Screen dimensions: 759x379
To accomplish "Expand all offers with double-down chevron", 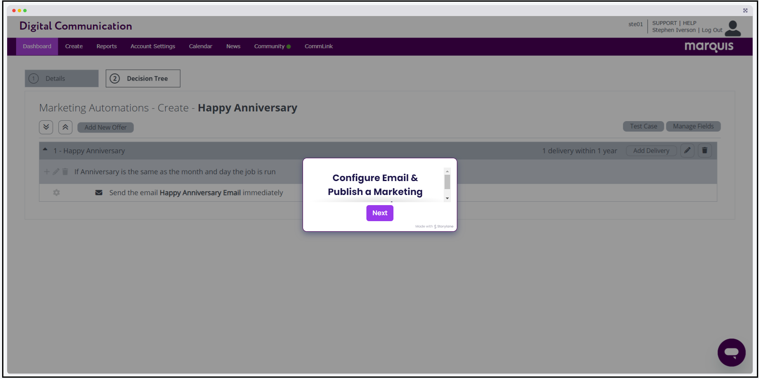I will [46, 127].
